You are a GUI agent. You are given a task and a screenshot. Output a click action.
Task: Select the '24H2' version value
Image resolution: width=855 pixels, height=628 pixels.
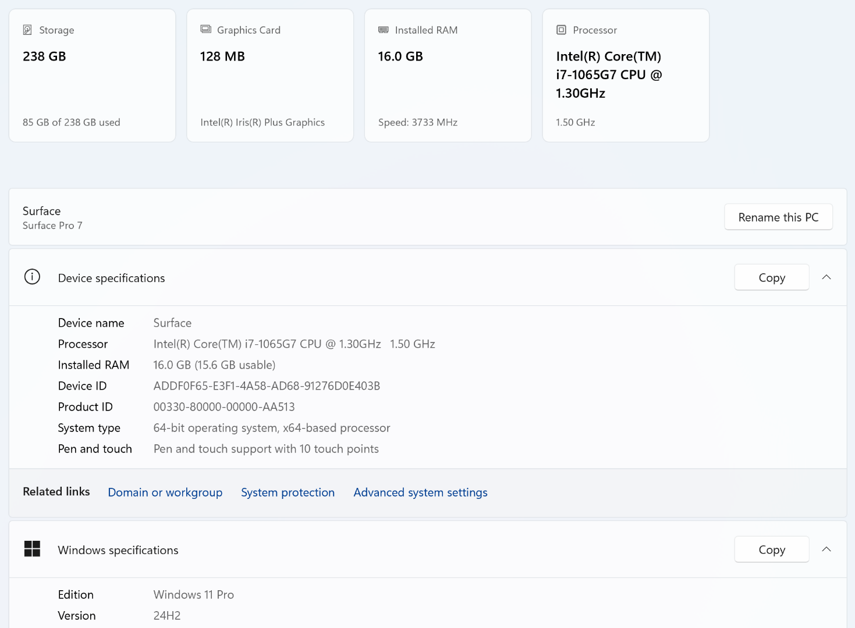click(x=167, y=616)
